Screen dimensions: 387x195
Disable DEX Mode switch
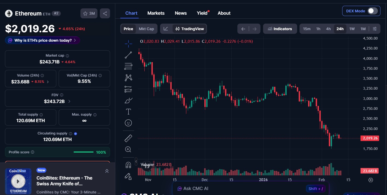(x=372, y=11)
